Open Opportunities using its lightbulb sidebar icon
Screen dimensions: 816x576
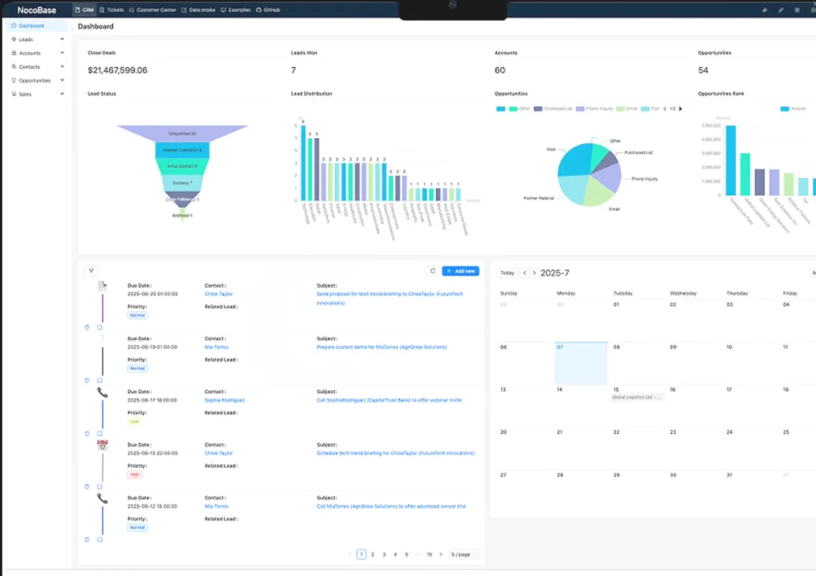click(x=14, y=80)
